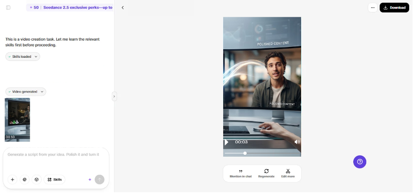413x193 pixels.
Task: Add an attachment with the plus button
Action: [x=12, y=180]
